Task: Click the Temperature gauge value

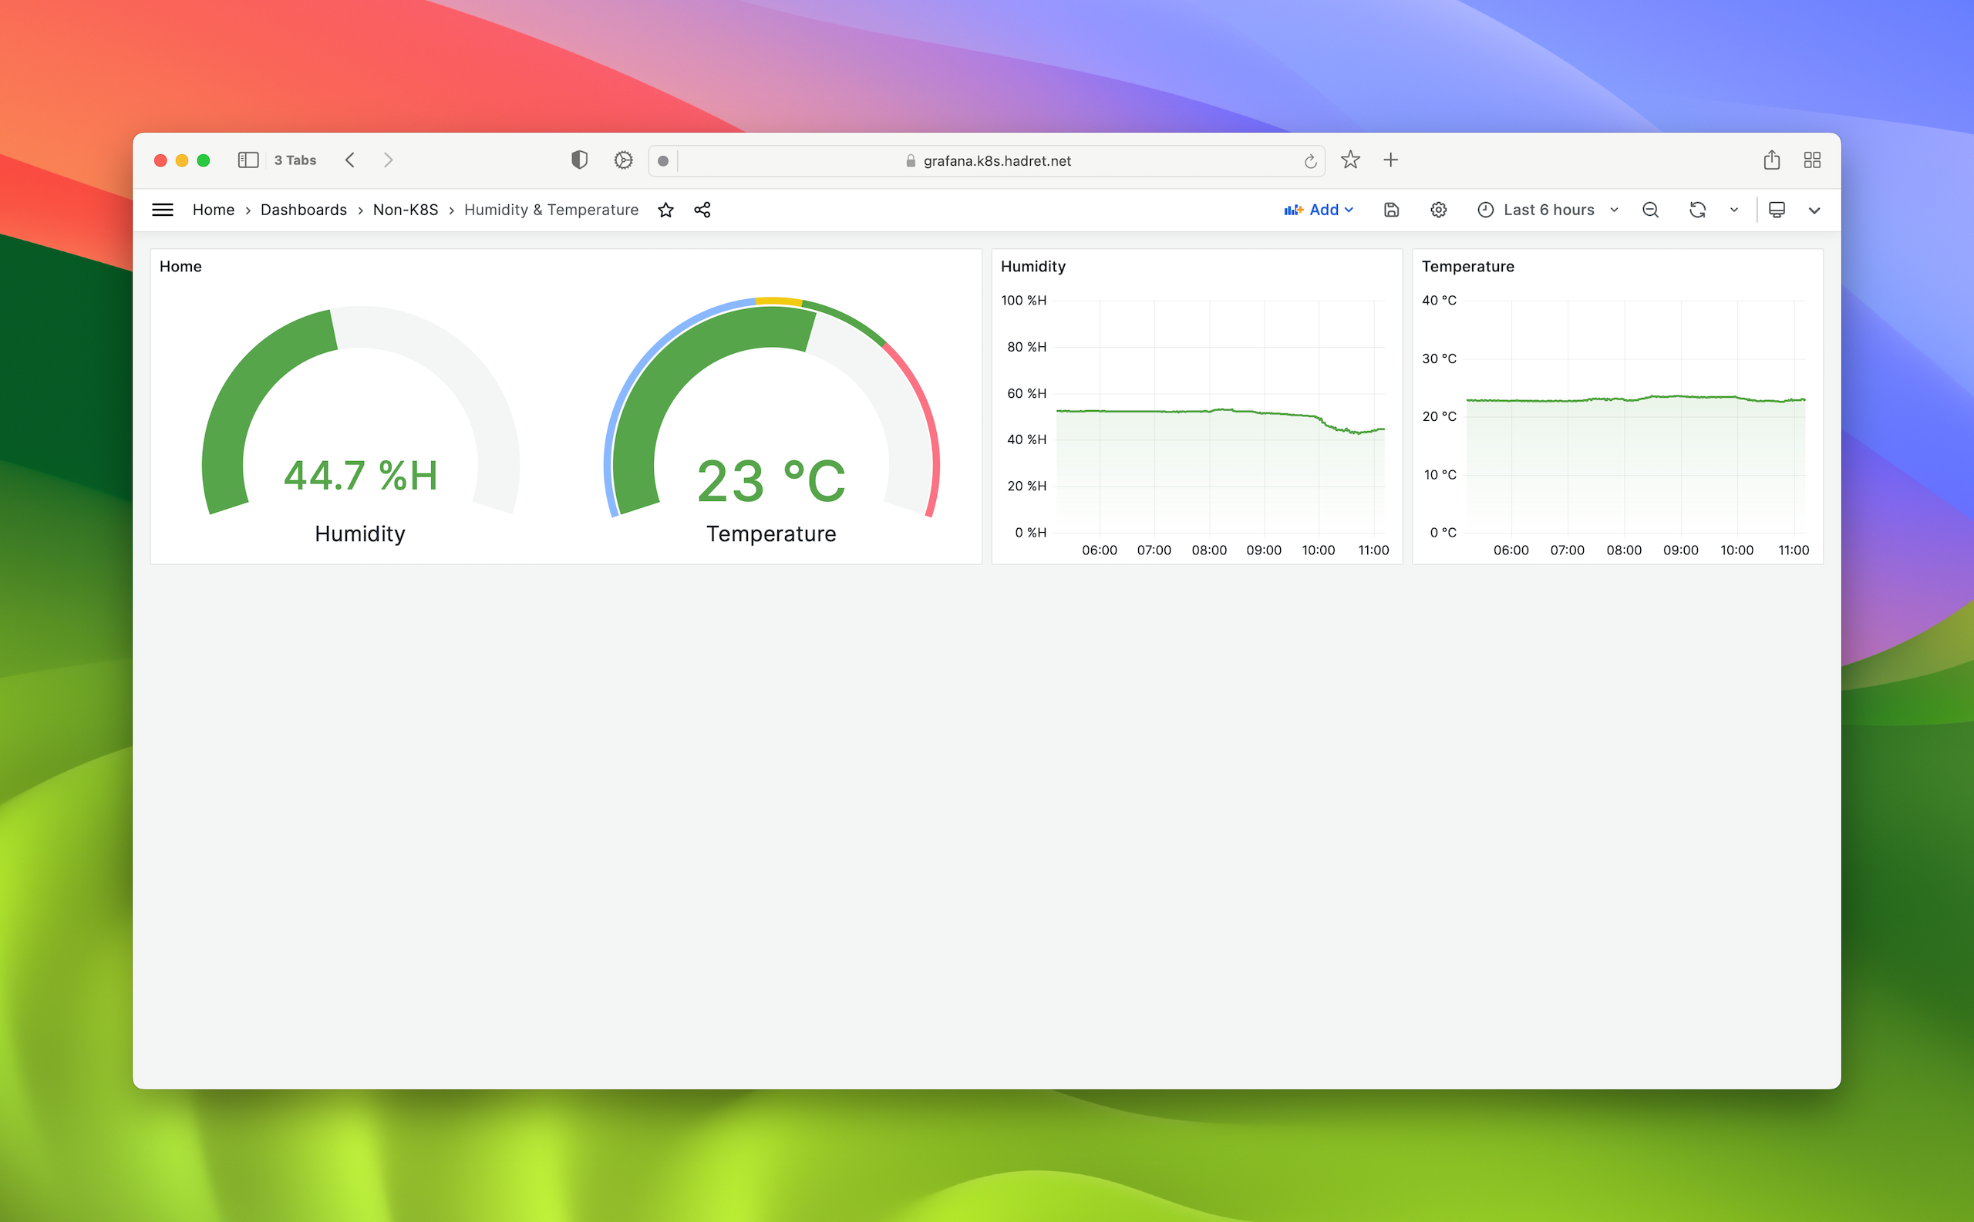Action: tap(770, 481)
